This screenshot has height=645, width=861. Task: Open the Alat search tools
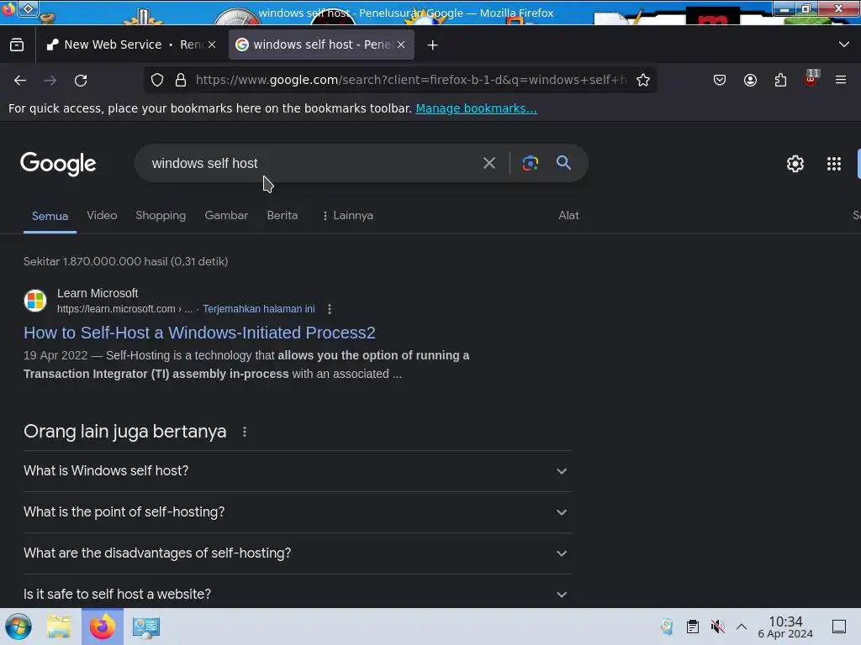pos(569,216)
